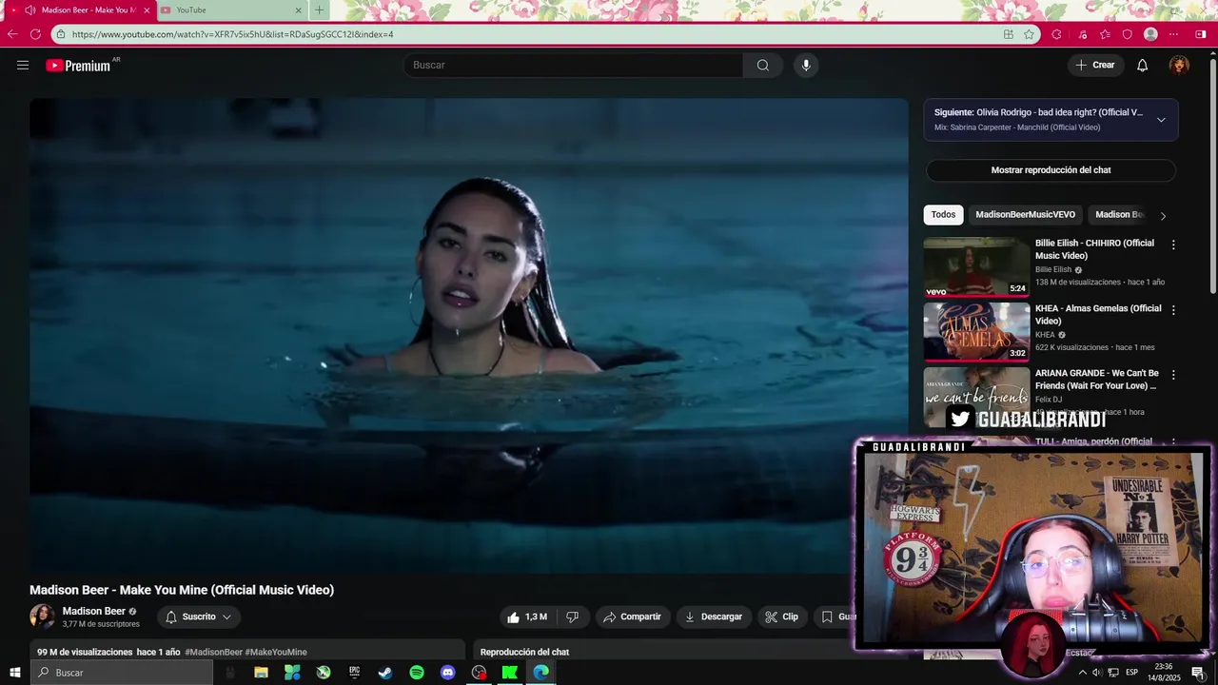
Task: Click the YouTube Buscar search field
Action: pyautogui.click(x=573, y=65)
